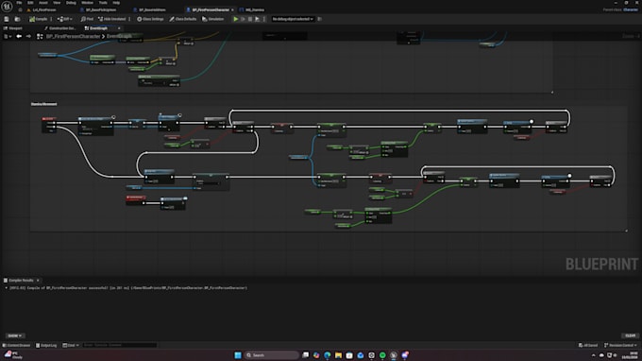Image resolution: width=642 pixels, height=361 pixels.
Task: Open the File menu
Action: tap(19, 3)
